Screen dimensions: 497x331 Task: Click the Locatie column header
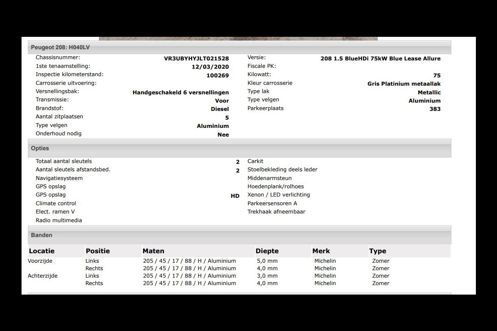[x=42, y=251]
